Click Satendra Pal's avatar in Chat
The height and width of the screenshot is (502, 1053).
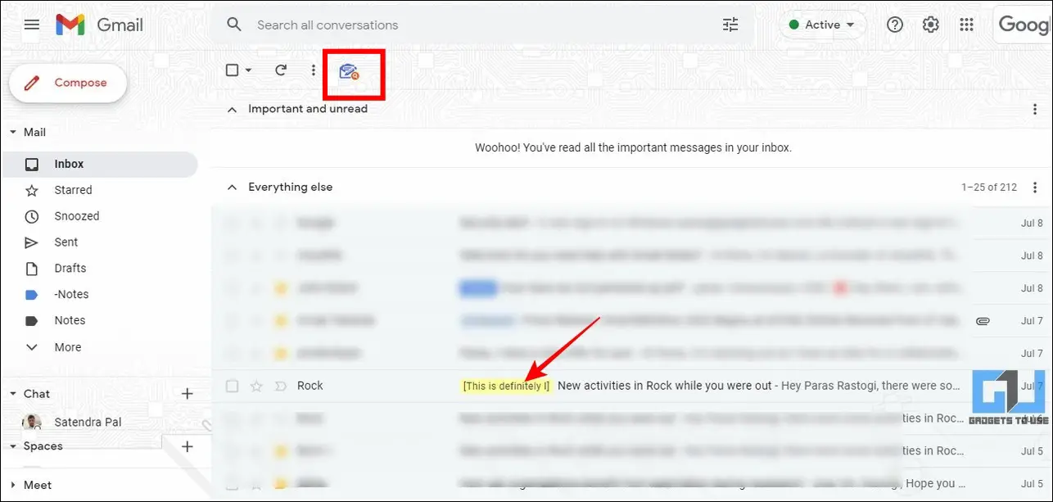[32, 423]
